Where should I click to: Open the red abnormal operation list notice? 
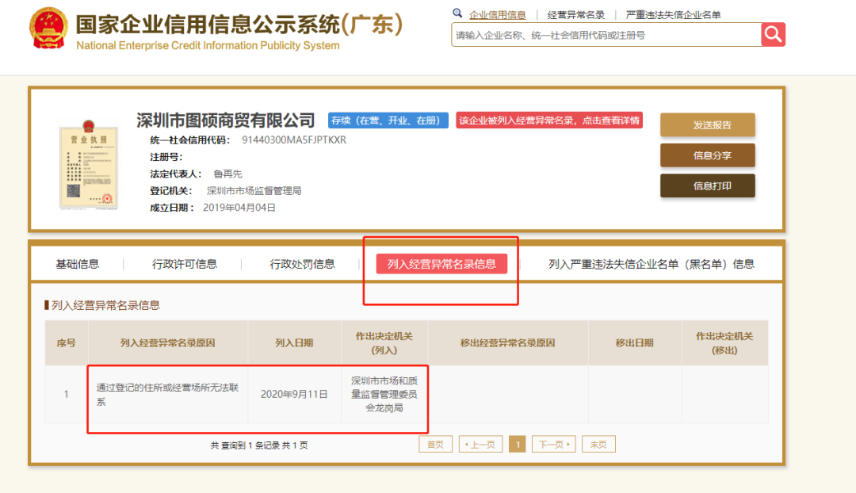point(549,120)
